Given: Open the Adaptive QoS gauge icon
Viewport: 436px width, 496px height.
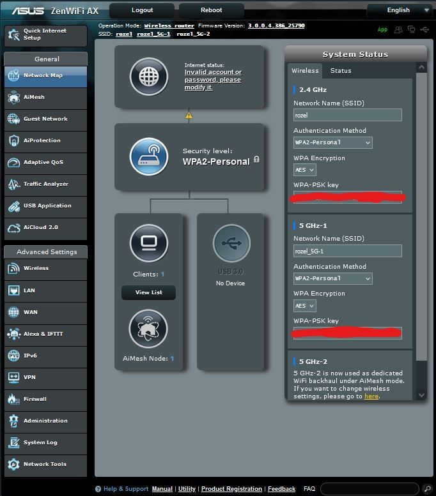Looking at the screenshot, I should coord(13,163).
